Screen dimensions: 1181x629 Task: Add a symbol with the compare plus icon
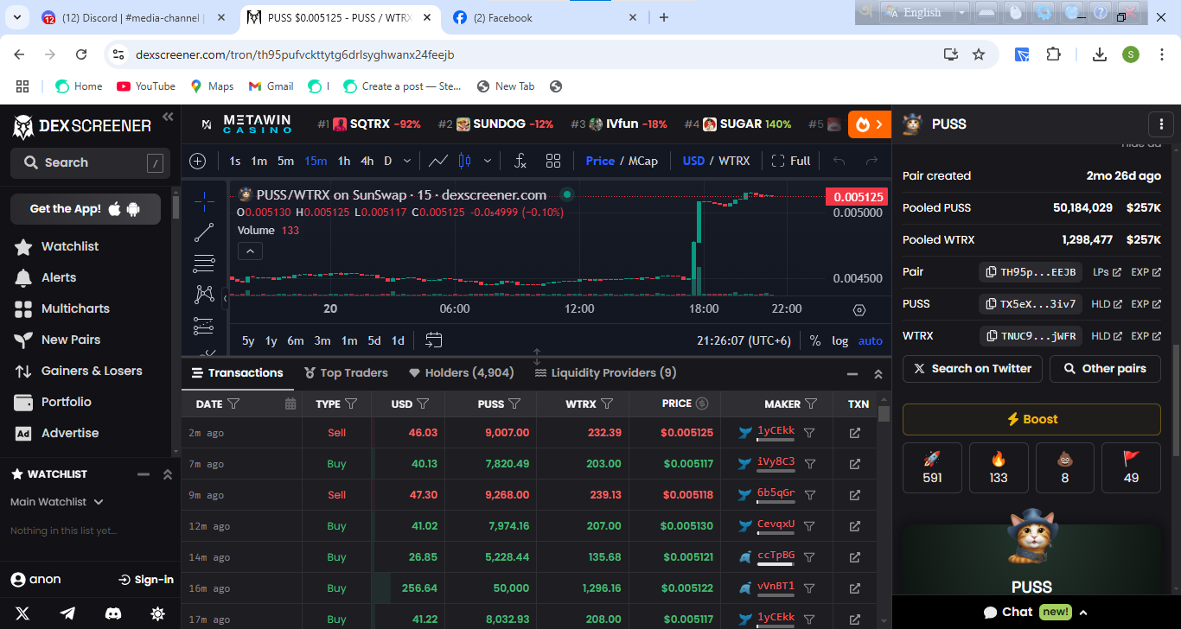pos(198,161)
